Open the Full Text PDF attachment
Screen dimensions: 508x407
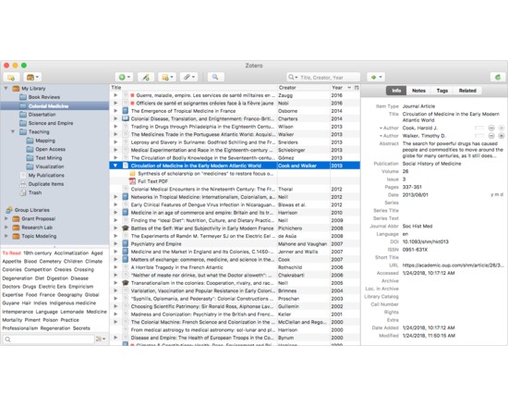coord(153,181)
